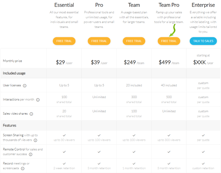The height and width of the screenshot is (173, 221).
Task: Click the Included usage section header
Action: coord(14,73)
